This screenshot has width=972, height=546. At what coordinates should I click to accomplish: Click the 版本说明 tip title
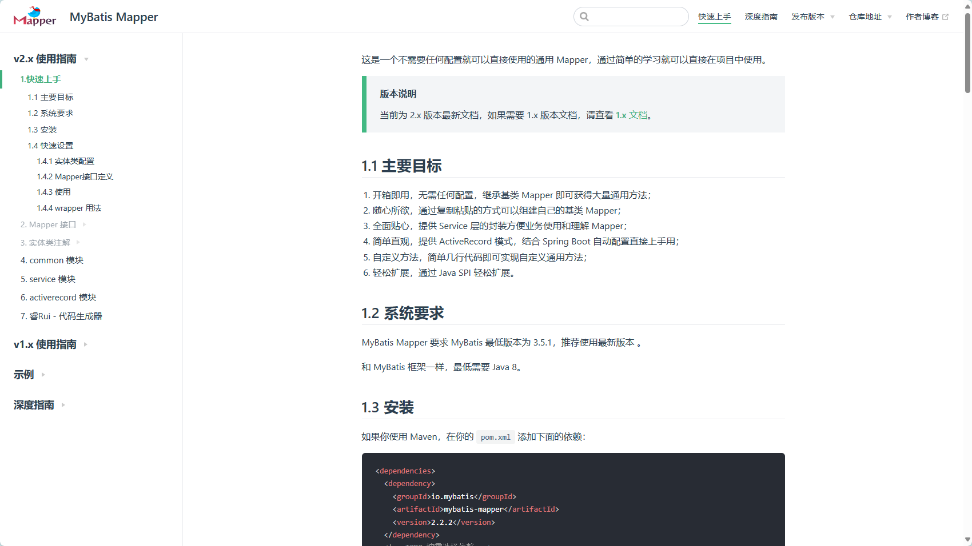(399, 94)
